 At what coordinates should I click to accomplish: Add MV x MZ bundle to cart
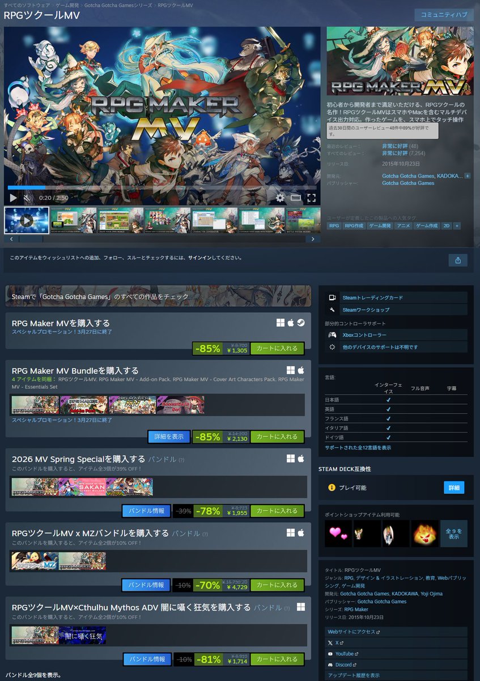277,585
